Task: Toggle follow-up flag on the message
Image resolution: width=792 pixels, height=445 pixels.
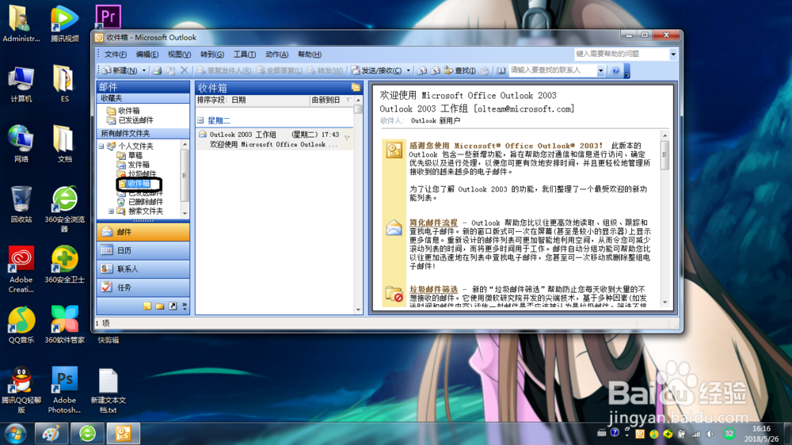Action: (x=347, y=138)
